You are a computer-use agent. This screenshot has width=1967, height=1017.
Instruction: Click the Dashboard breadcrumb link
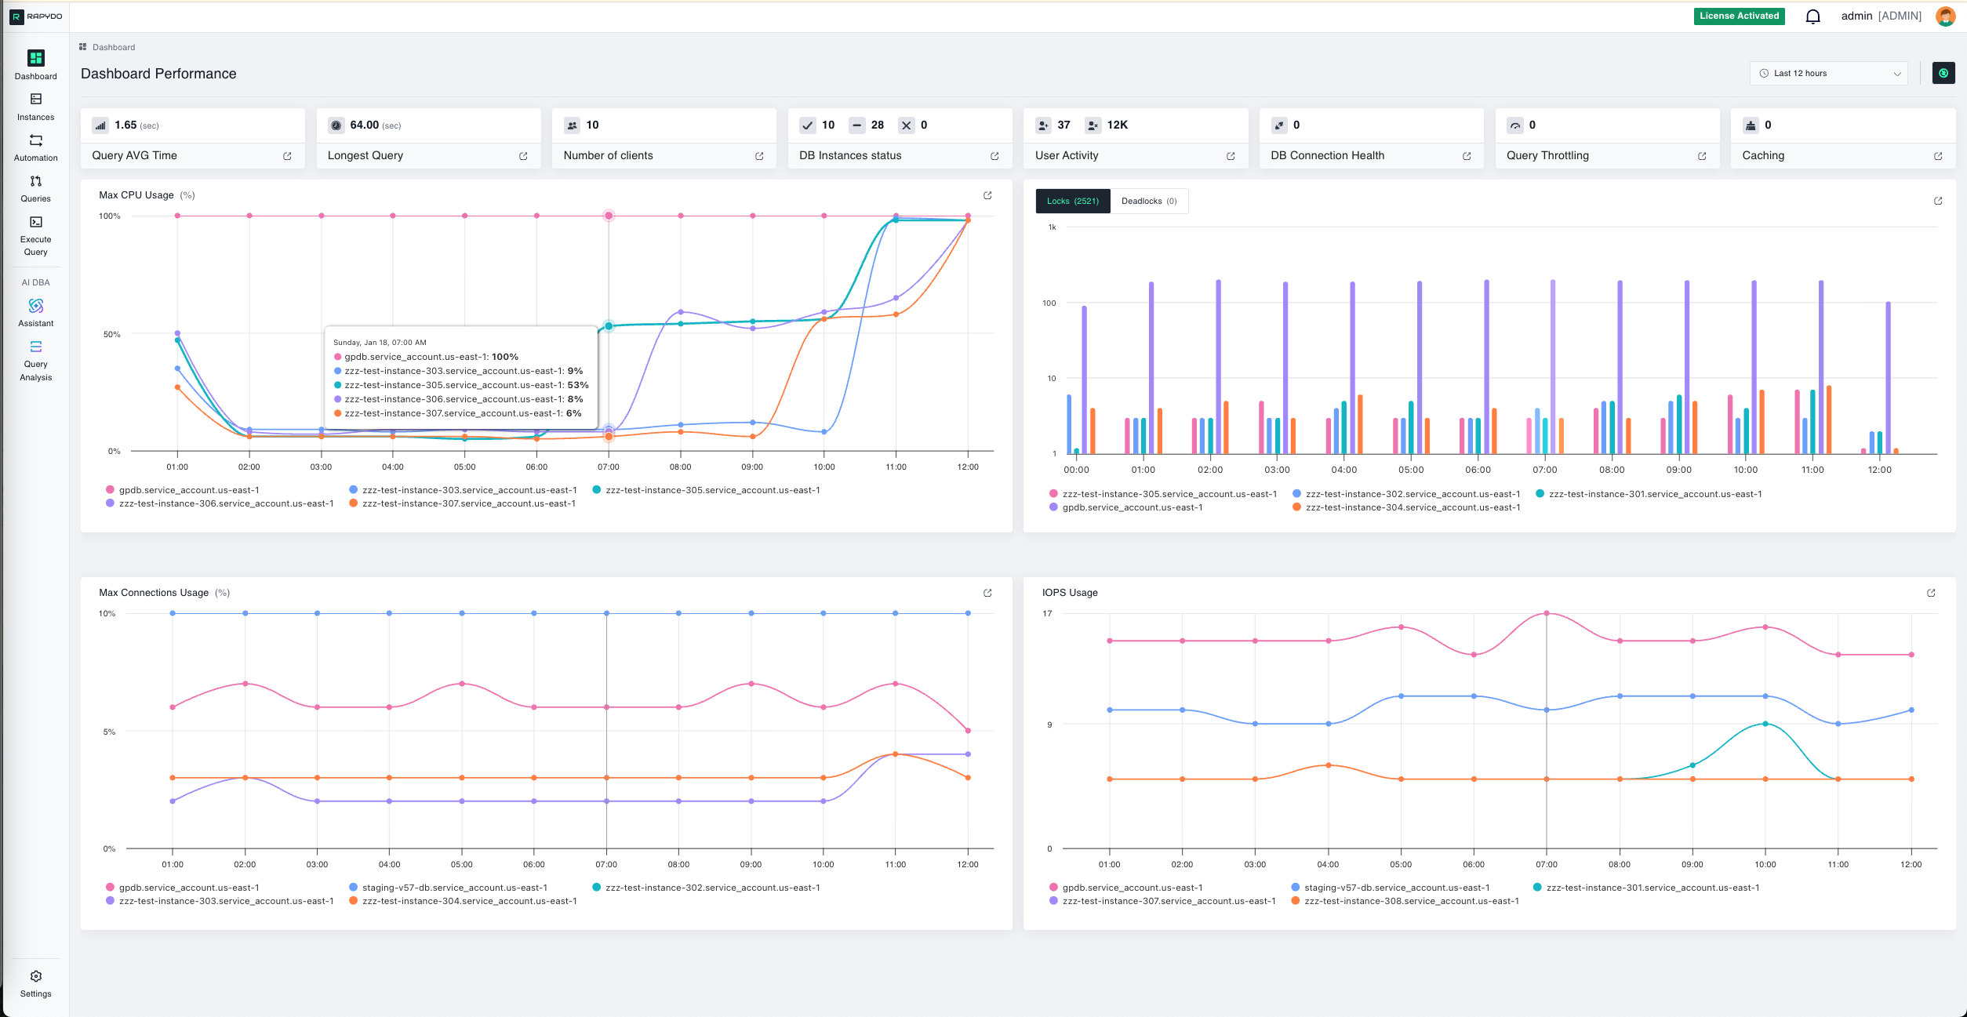[114, 47]
